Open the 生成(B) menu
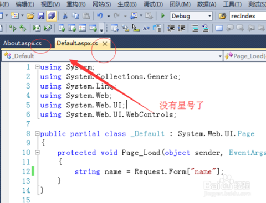 [x=127, y=4]
